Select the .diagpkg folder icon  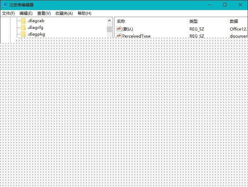(23, 34)
